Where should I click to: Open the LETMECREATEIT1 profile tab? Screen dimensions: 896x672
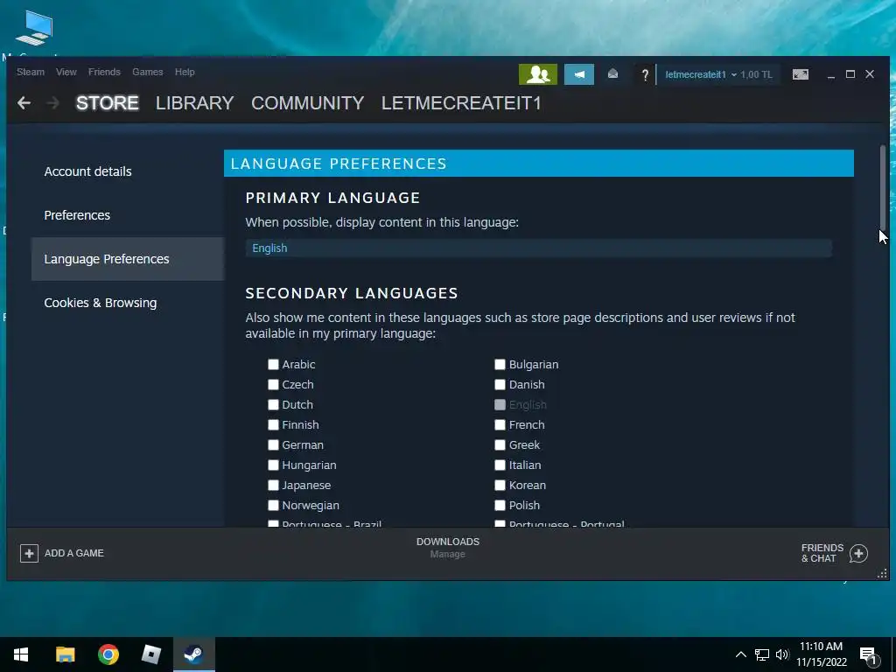(x=461, y=103)
